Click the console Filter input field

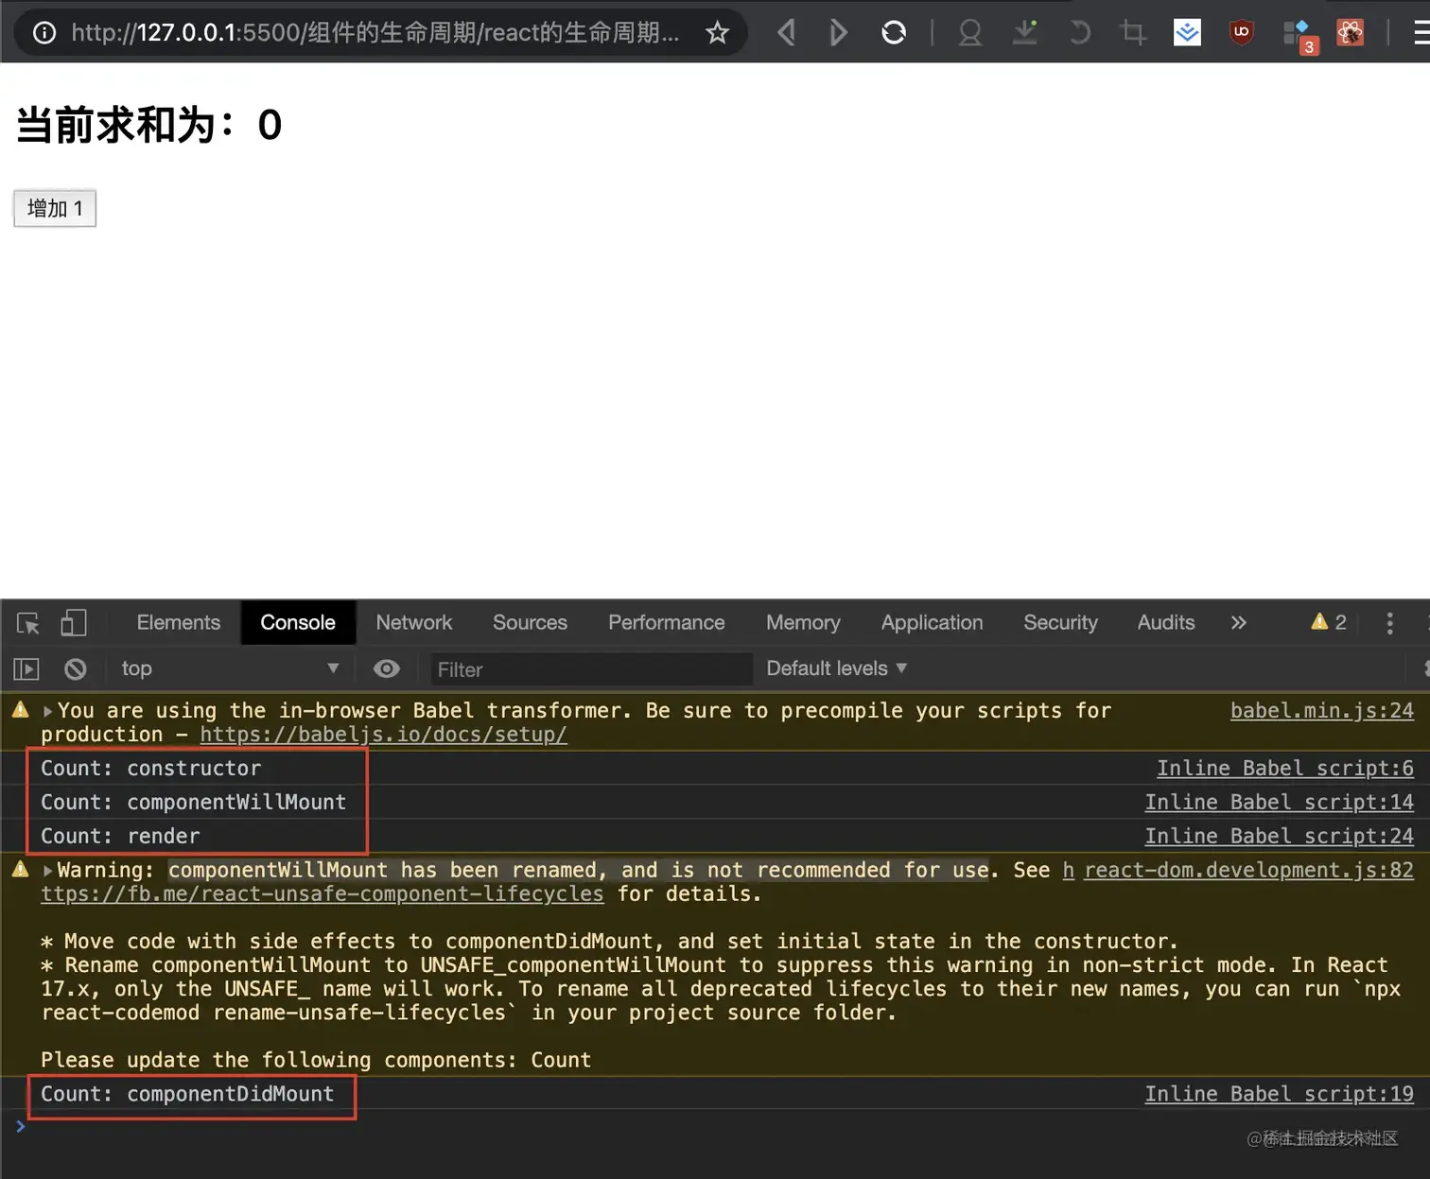[x=591, y=669]
